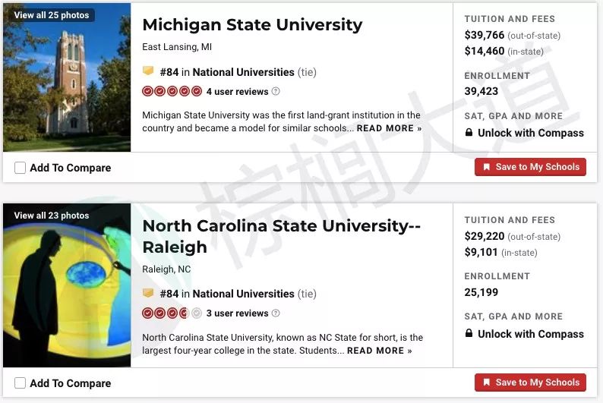Click lock icon in Michigan State card
The image size is (603, 403).
pos(469,133)
